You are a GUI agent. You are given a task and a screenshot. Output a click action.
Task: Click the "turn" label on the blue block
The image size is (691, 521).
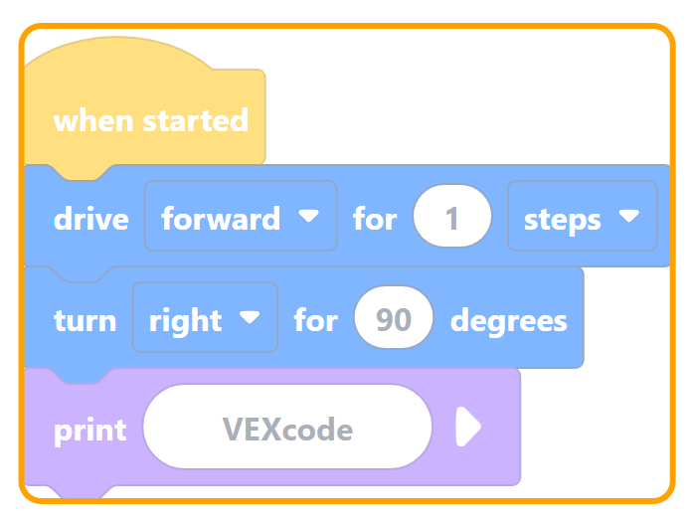[85, 320]
